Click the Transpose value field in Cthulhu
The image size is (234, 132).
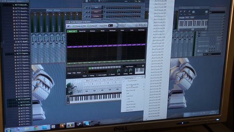110,26
